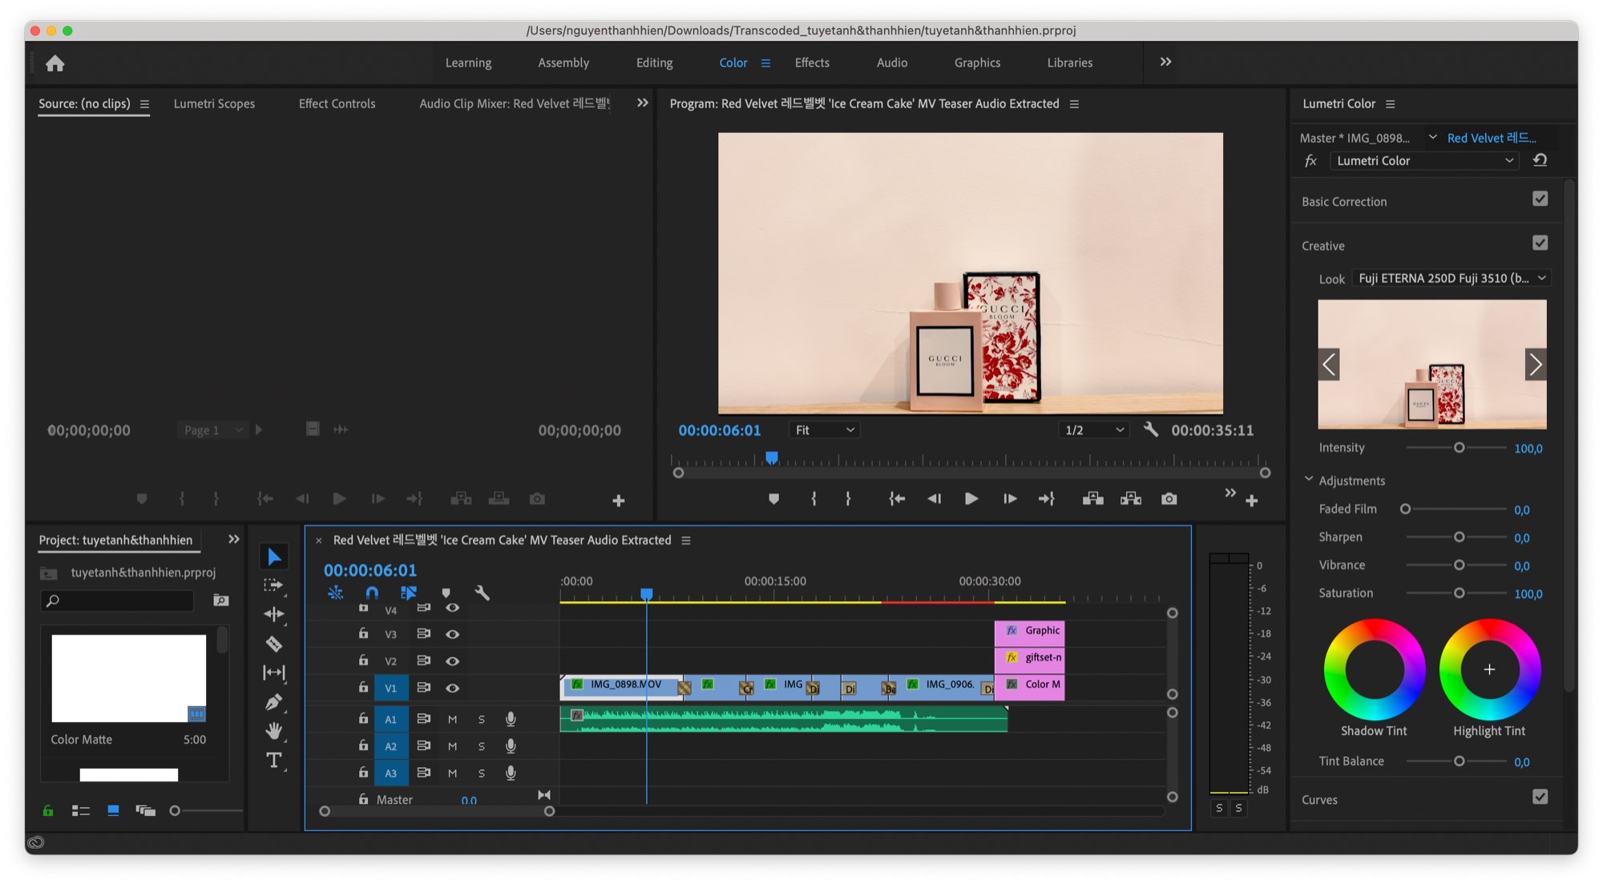Collapse the Adjustments section

pos(1308,479)
